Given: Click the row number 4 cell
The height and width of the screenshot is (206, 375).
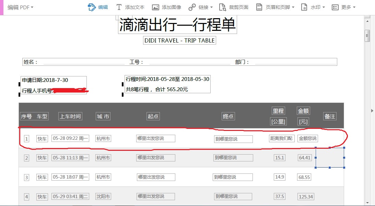Looking at the screenshot, I should (x=26, y=197).
